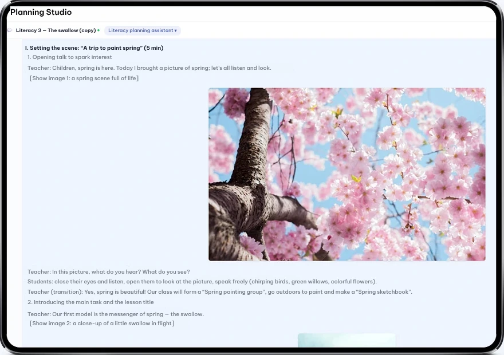
Task: Click the line 'Teacher: In this picture, what do you hear?'
Action: (x=109, y=272)
